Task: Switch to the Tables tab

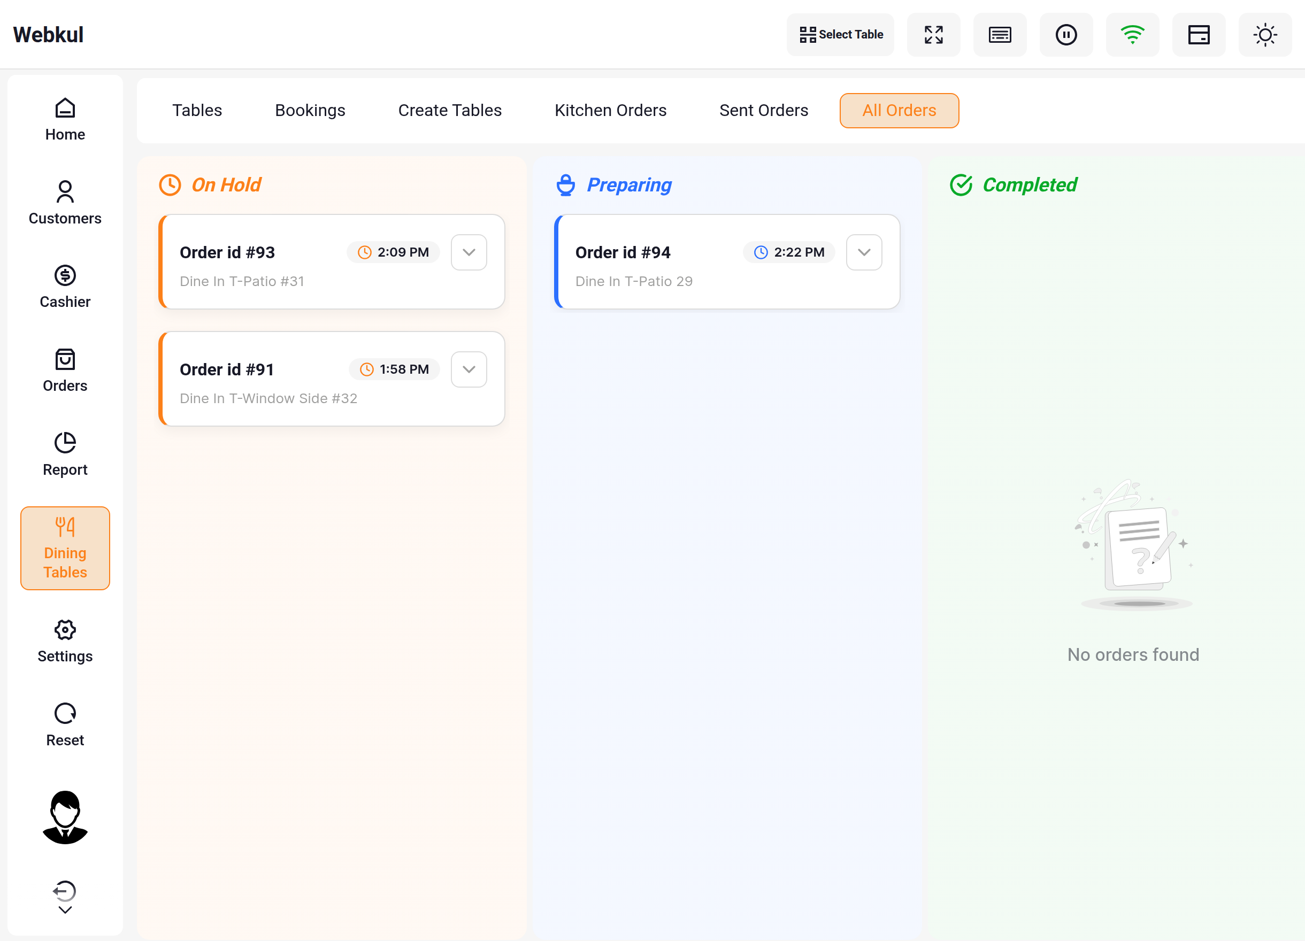Action: (197, 111)
